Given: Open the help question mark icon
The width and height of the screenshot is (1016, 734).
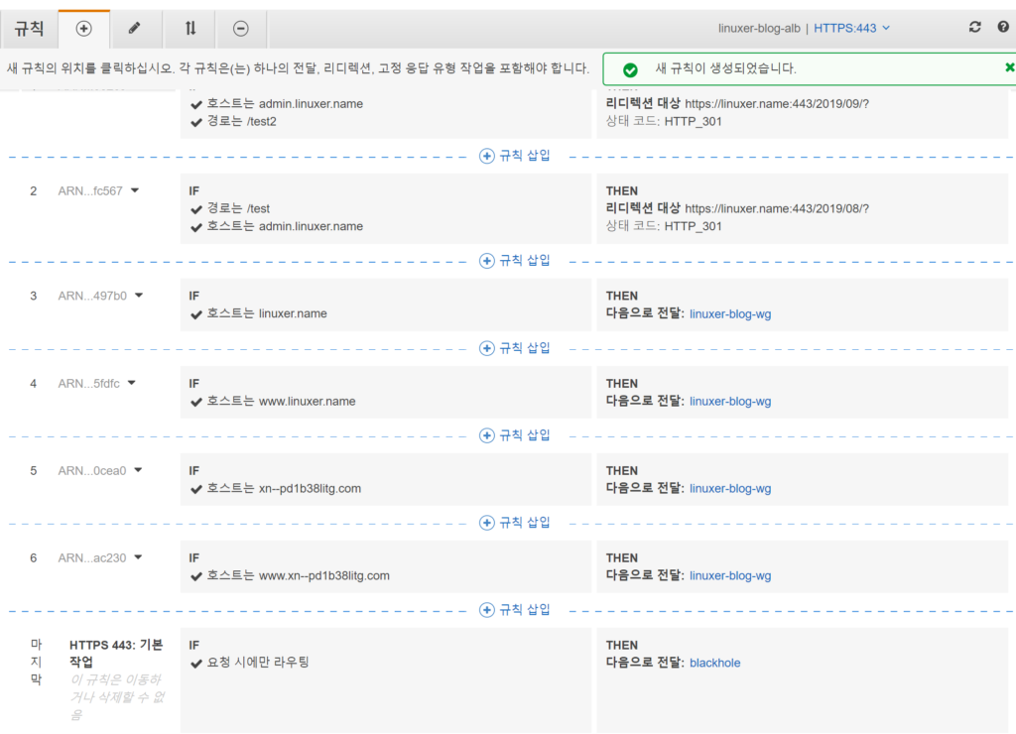Looking at the screenshot, I should click(1003, 28).
